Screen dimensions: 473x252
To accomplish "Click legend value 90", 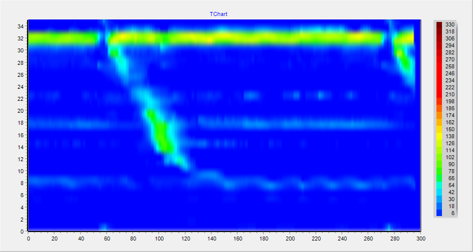I will tap(451, 164).
